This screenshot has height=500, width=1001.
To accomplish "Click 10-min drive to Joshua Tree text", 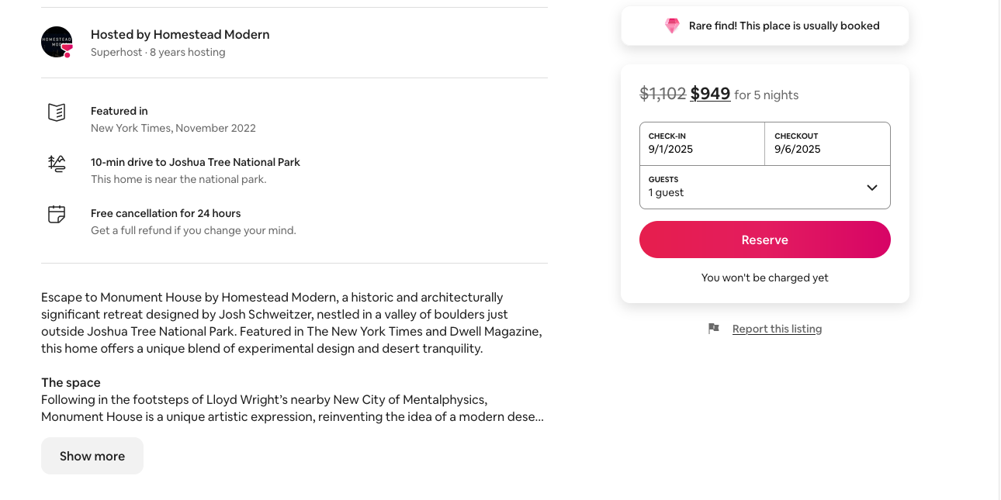I will click(x=196, y=162).
